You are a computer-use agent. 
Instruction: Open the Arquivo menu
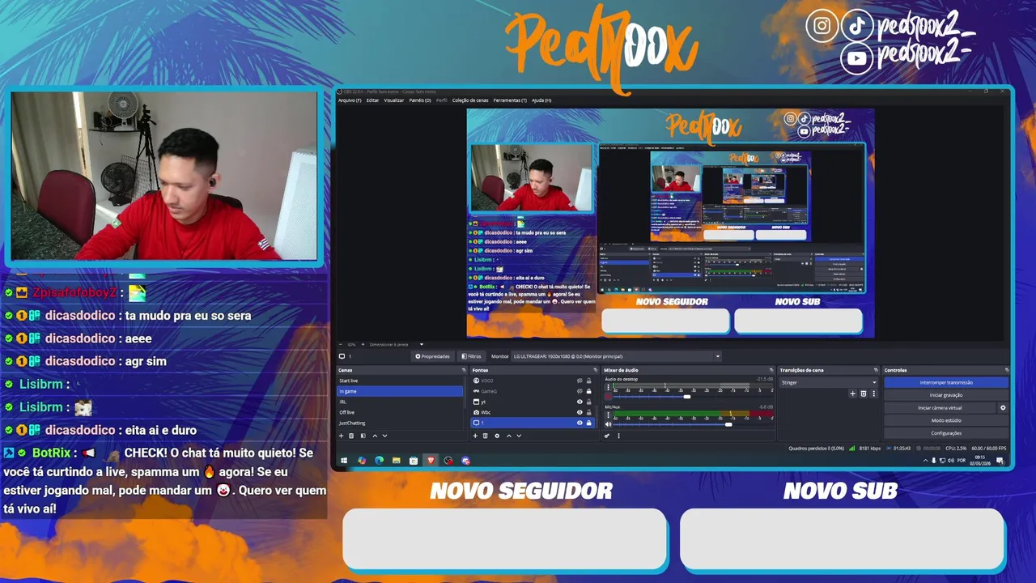coord(350,100)
